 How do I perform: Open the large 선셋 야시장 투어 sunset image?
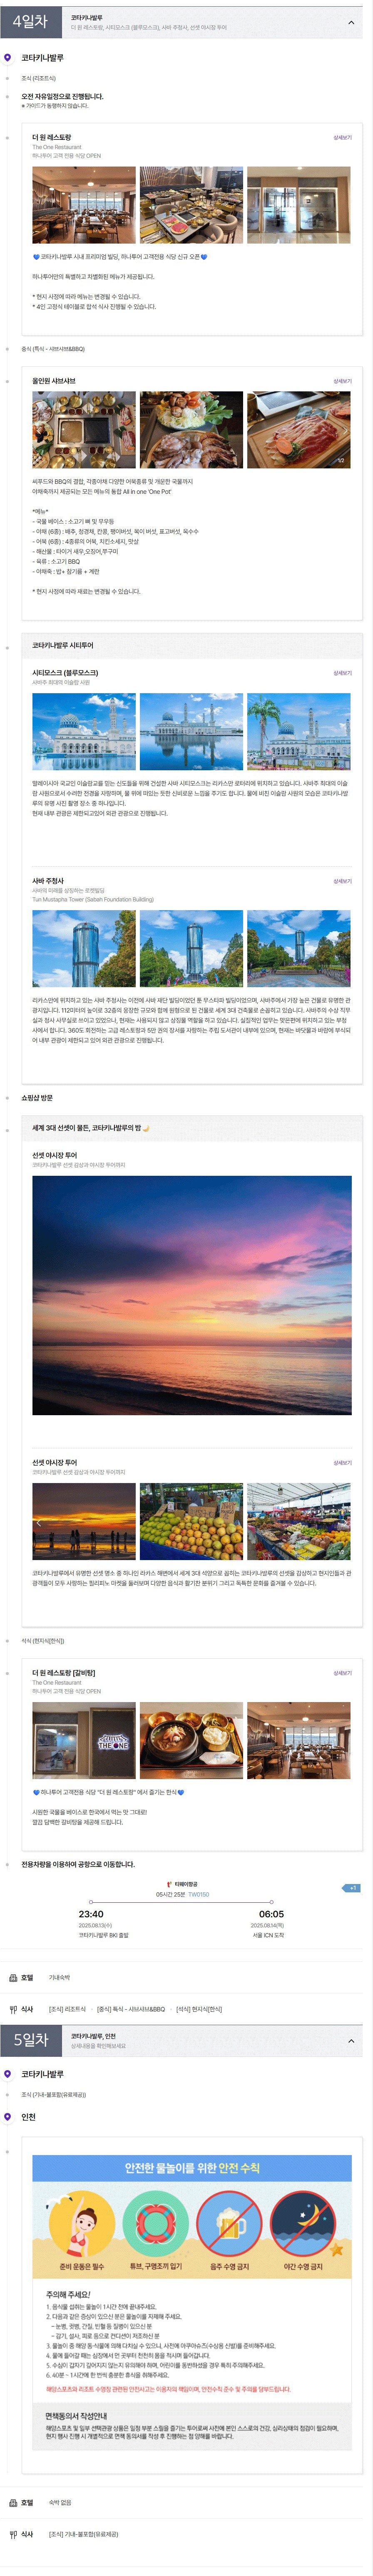point(192,1295)
